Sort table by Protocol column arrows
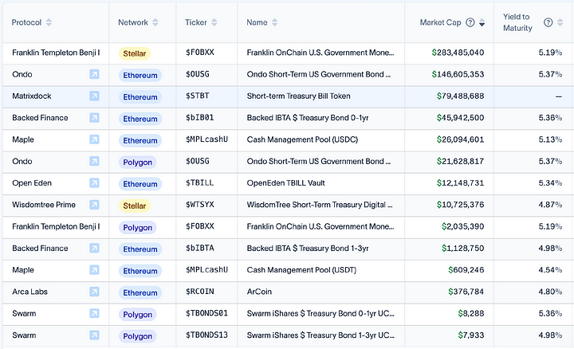This screenshot has height=349, width=574. (49, 22)
